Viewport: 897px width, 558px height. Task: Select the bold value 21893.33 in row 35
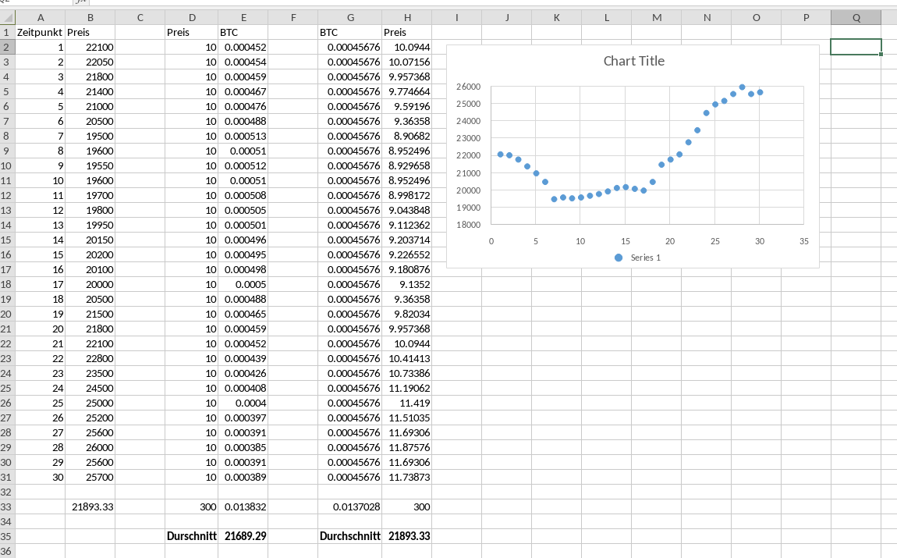pos(406,536)
